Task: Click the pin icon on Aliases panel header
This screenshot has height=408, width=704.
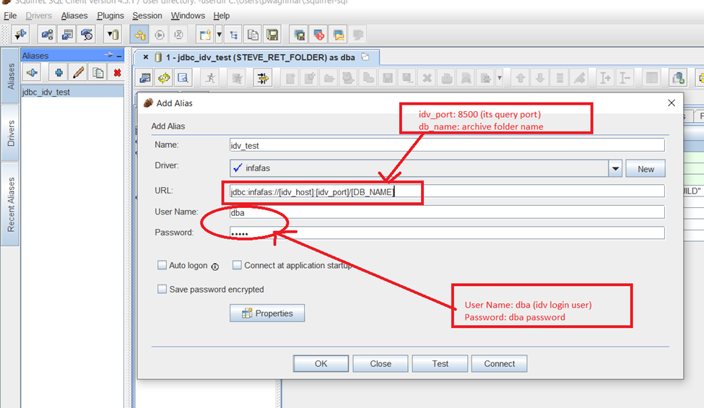Action: (x=108, y=55)
